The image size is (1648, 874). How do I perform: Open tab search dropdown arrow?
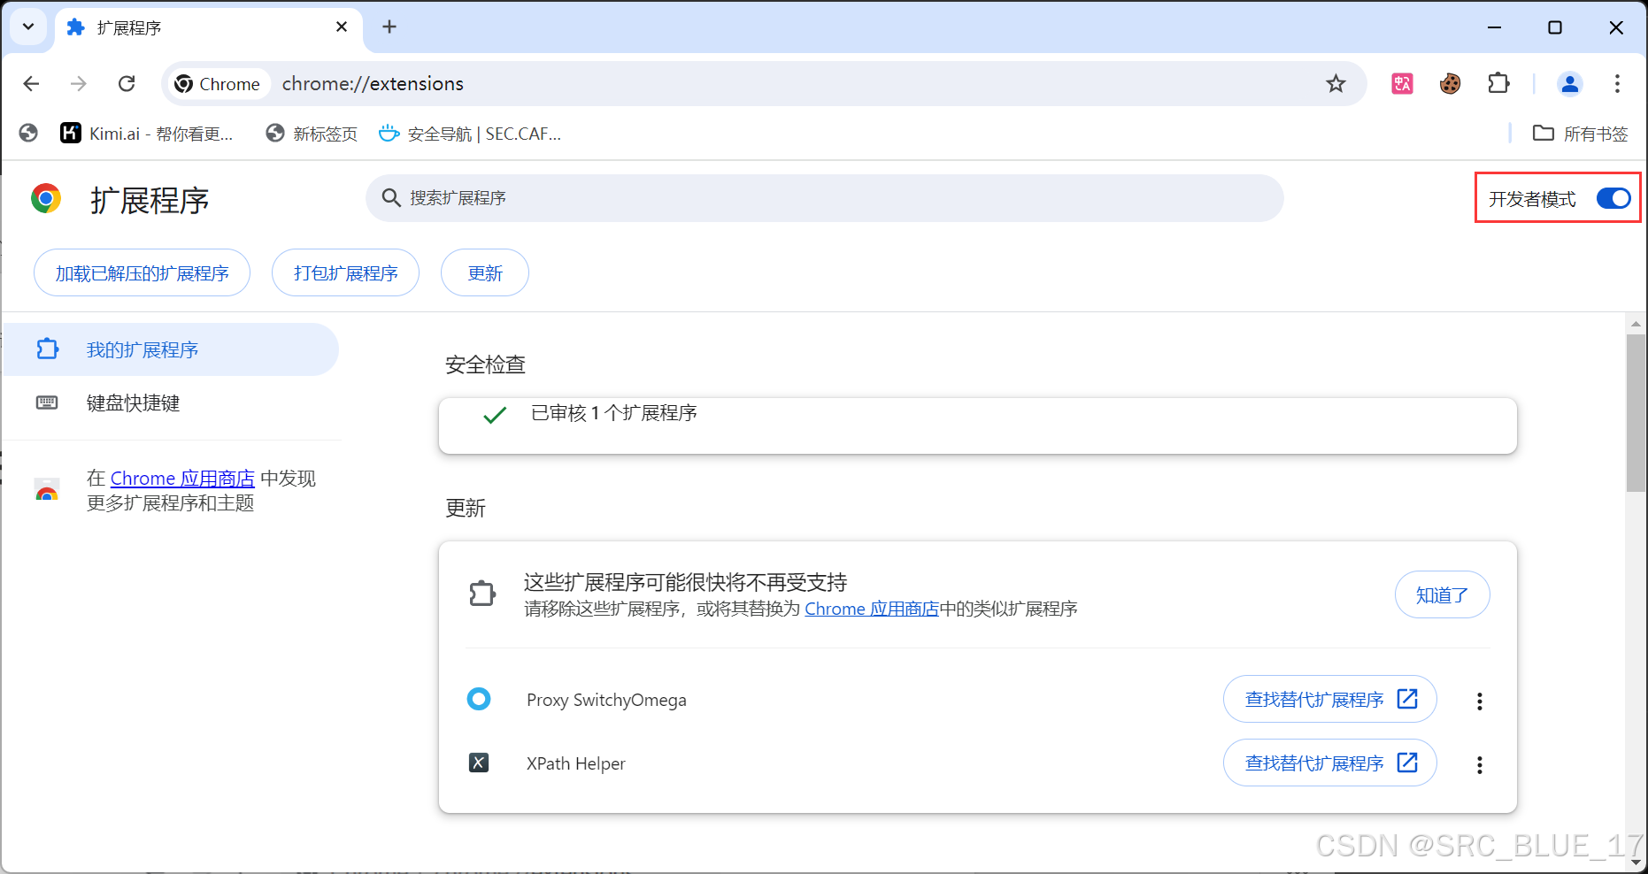28,27
